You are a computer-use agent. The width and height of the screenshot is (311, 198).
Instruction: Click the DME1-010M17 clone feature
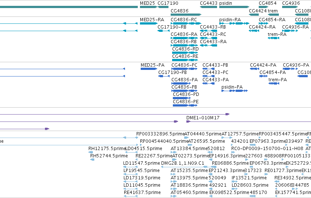click(x=249, y=122)
